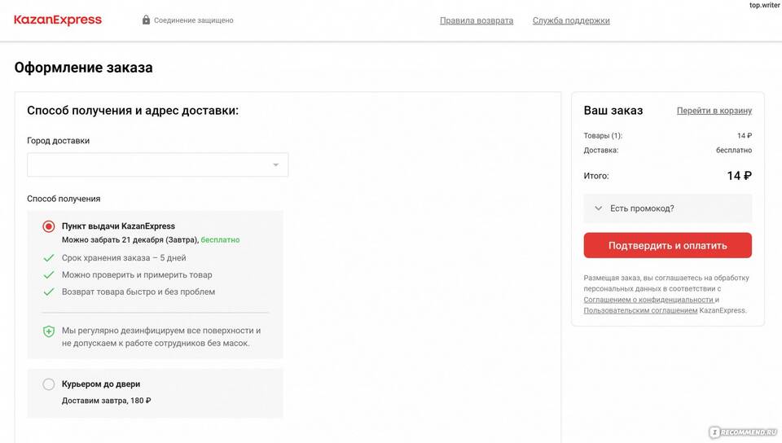Open the return policy page
The width and height of the screenshot is (782, 443).
pyautogui.click(x=477, y=20)
